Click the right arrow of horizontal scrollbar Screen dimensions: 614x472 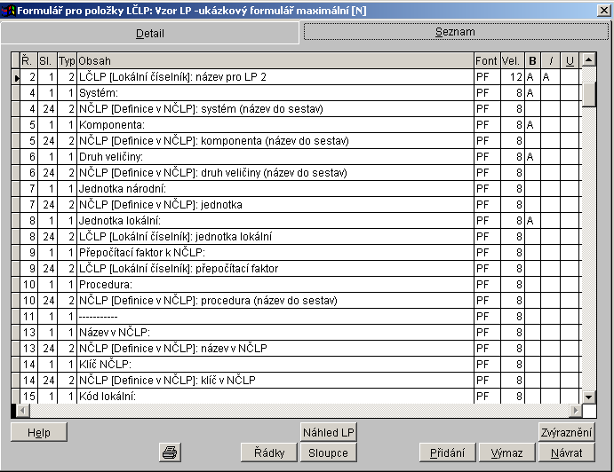click(576, 411)
